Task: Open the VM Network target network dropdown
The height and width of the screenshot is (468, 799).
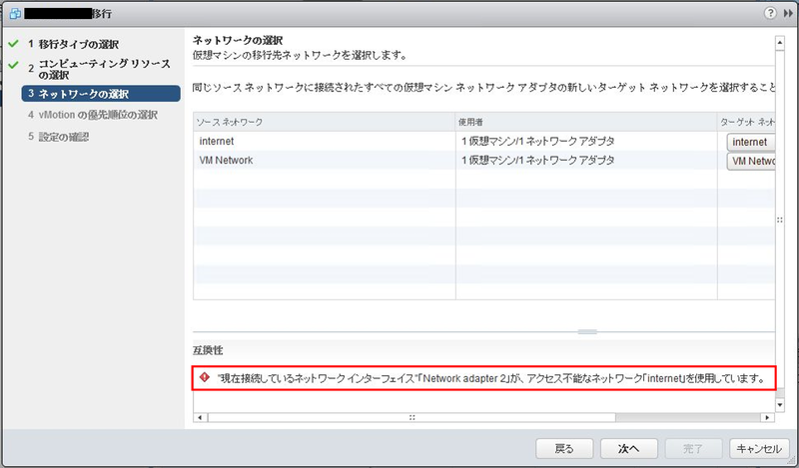Action: pyautogui.click(x=751, y=161)
